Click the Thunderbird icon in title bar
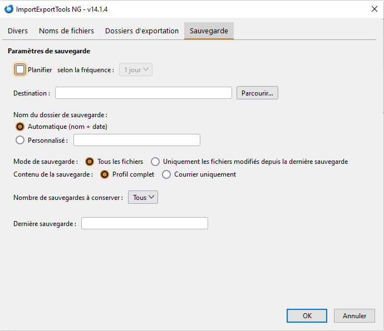 click(8, 9)
